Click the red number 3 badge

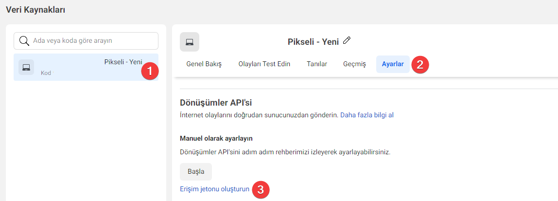pyautogui.click(x=261, y=190)
